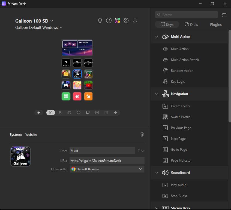The image size is (231, 210).
Task: Collapse the Multi Action category
Action: 157,37
